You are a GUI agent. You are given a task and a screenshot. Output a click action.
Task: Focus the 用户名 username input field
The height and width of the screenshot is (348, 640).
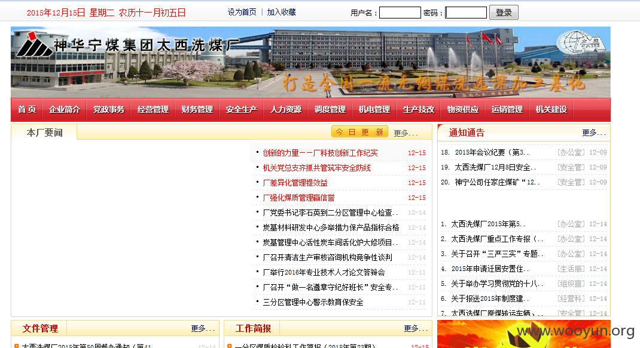point(400,13)
